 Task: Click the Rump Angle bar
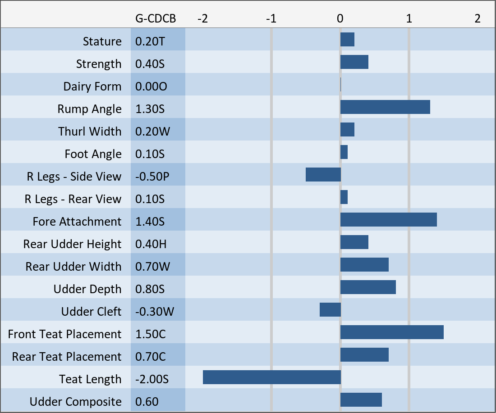click(385, 107)
